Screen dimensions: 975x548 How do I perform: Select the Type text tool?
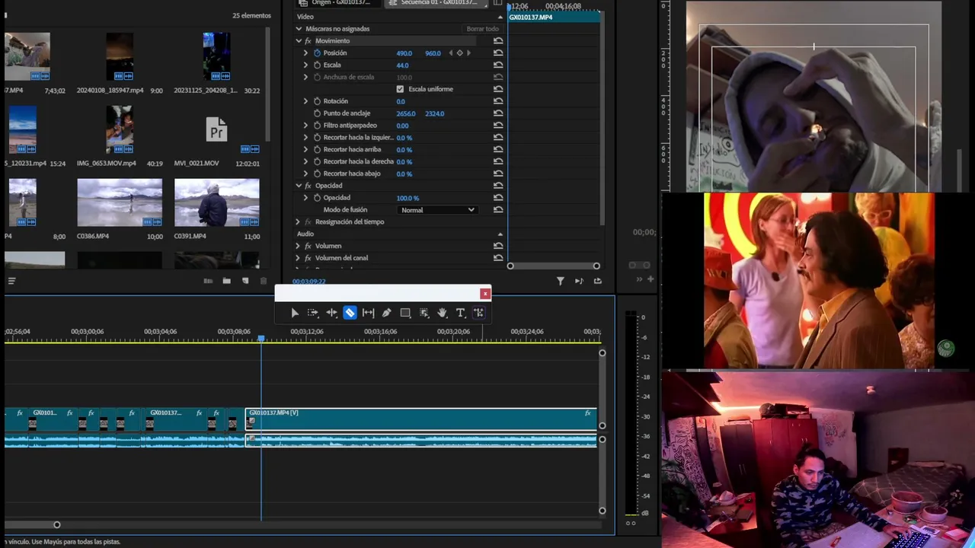point(460,313)
